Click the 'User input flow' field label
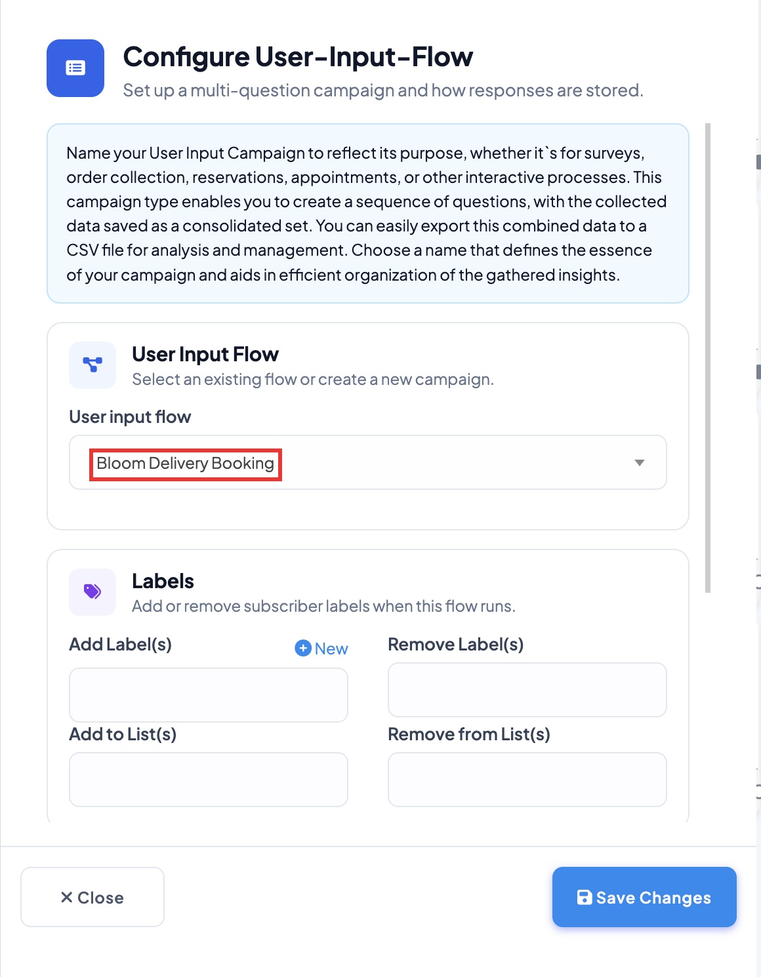Image resolution: width=761 pixels, height=977 pixels. point(130,417)
